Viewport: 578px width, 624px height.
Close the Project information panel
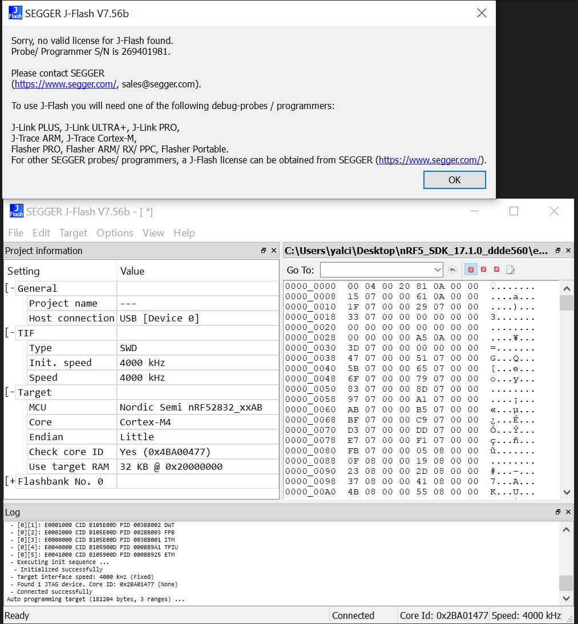pyautogui.click(x=274, y=250)
